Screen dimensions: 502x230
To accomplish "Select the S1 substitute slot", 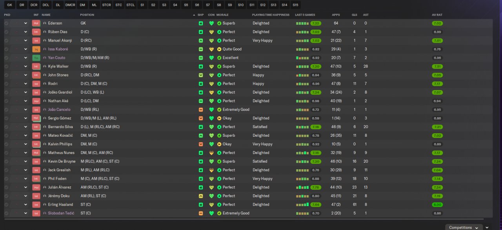I will [x=142, y=5].
